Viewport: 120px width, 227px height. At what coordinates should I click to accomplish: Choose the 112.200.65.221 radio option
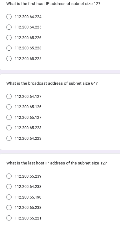9,218
